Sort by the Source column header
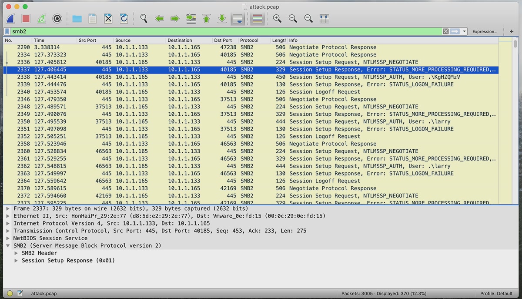The height and width of the screenshot is (299, 522). [x=140, y=40]
